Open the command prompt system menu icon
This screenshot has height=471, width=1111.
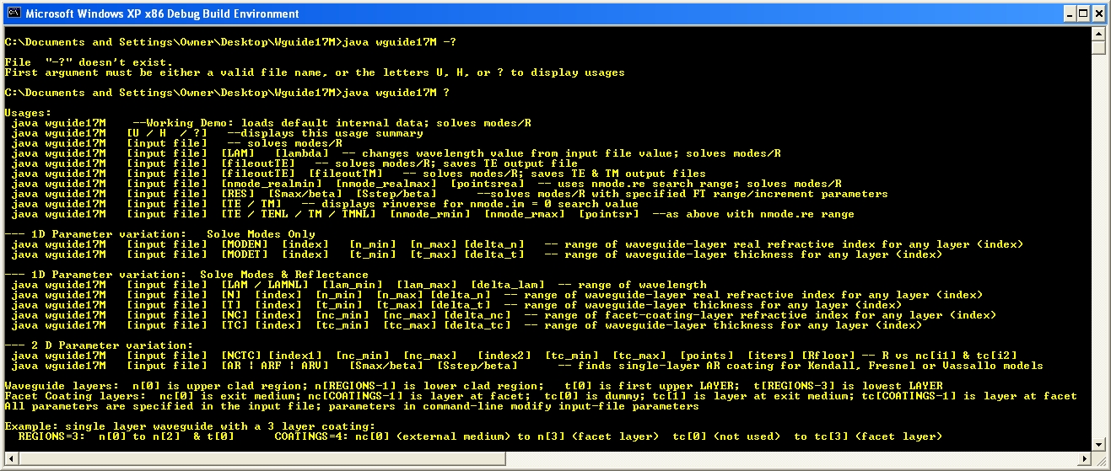(13, 13)
